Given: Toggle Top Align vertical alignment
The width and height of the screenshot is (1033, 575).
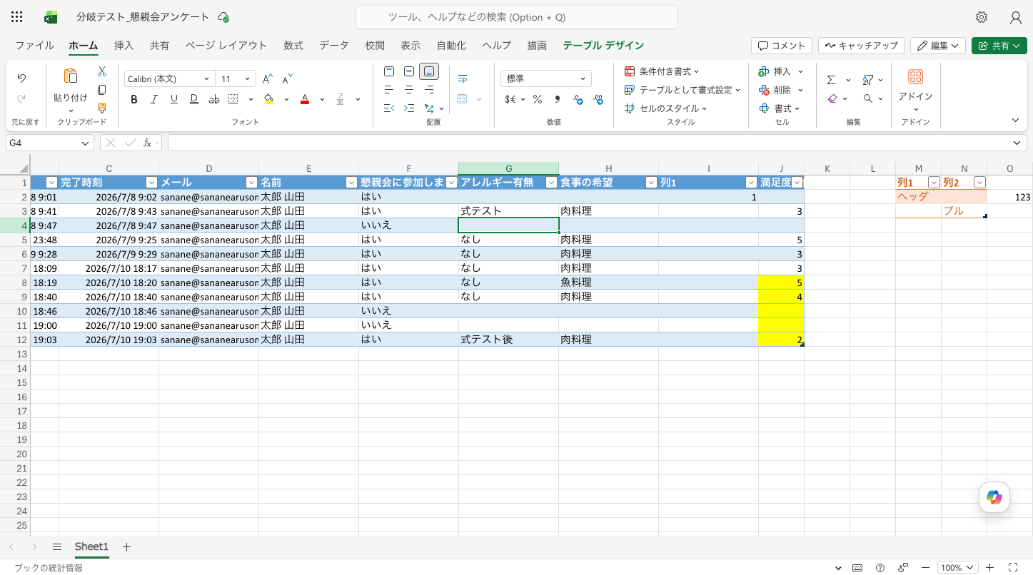Looking at the screenshot, I should click(x=389, y=71).
